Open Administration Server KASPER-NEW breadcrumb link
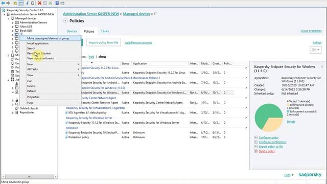 pos(91,14)
